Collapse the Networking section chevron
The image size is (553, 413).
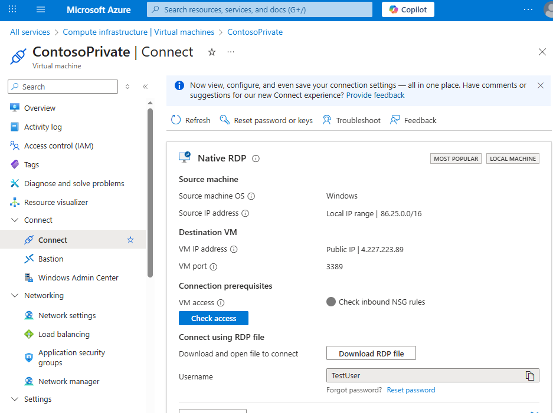tap(15, 295)
